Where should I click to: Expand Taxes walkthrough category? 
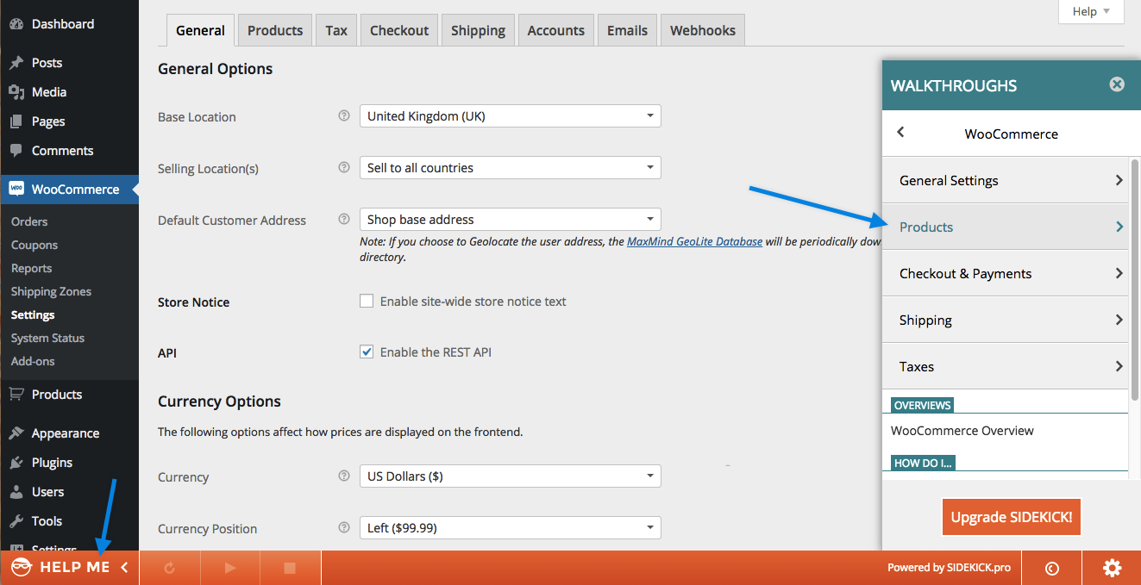[x=1006, y=366]
